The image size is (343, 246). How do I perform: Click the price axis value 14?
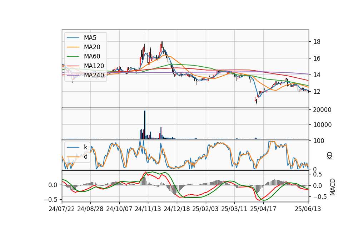pos(317,75)
